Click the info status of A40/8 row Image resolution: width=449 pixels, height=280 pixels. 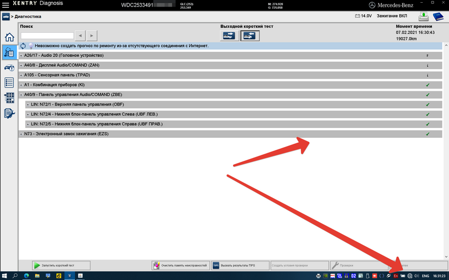point(428,66)
